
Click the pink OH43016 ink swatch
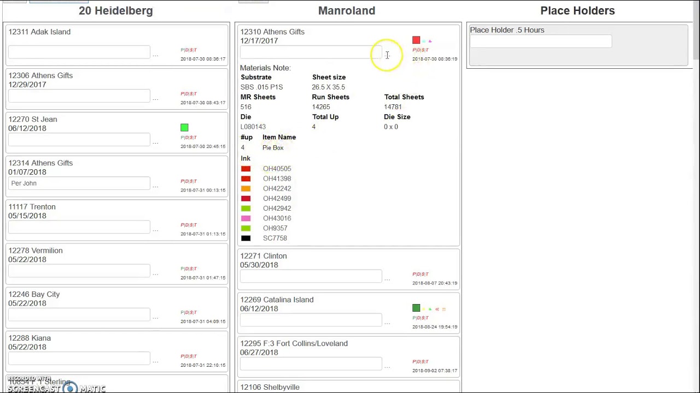click(246, 218)
